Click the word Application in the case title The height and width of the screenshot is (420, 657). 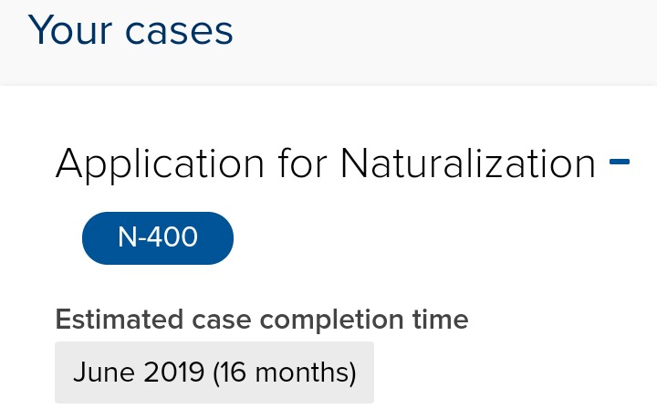160,164
